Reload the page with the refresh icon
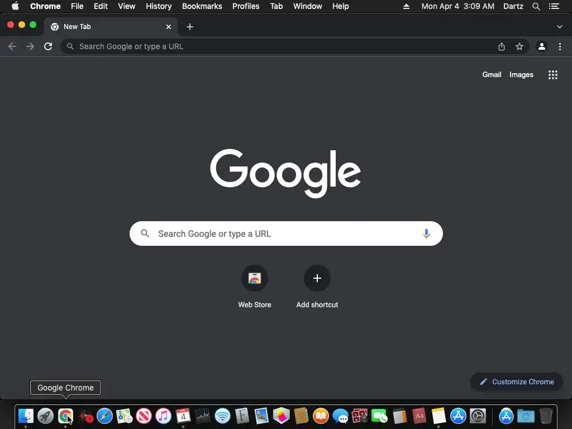Viewport: 572px width, 429px height. 48,46
